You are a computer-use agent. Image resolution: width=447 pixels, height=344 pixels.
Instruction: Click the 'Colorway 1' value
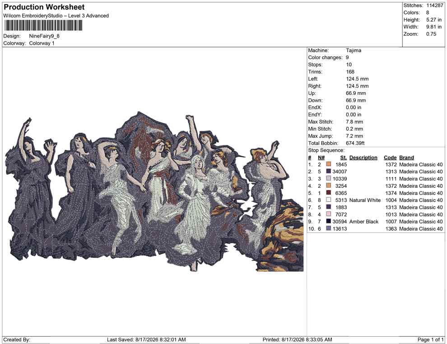[42, 43]
